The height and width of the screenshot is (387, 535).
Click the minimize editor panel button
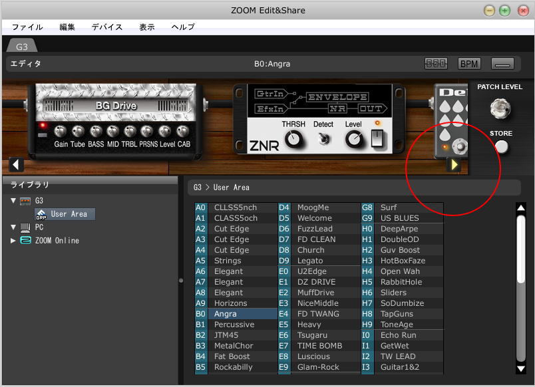[502, 64]
